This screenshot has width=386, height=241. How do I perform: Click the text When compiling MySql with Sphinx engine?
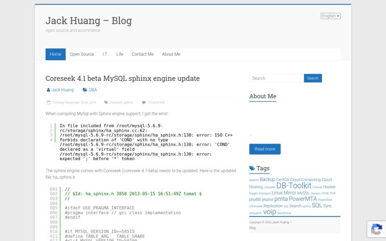point(107,114)
